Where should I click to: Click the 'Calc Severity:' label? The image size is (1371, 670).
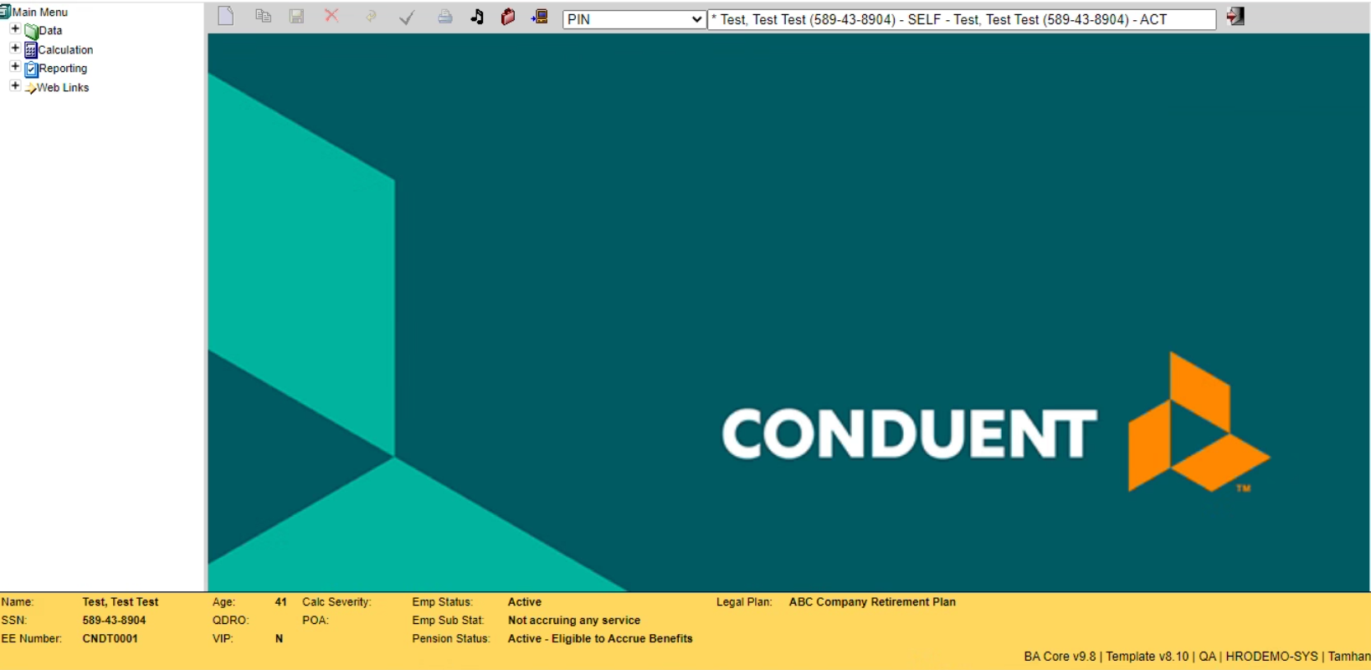336,601
